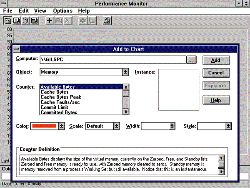Open the Help menu
This screenshot has height=188, width=250.
coord(84,11)
